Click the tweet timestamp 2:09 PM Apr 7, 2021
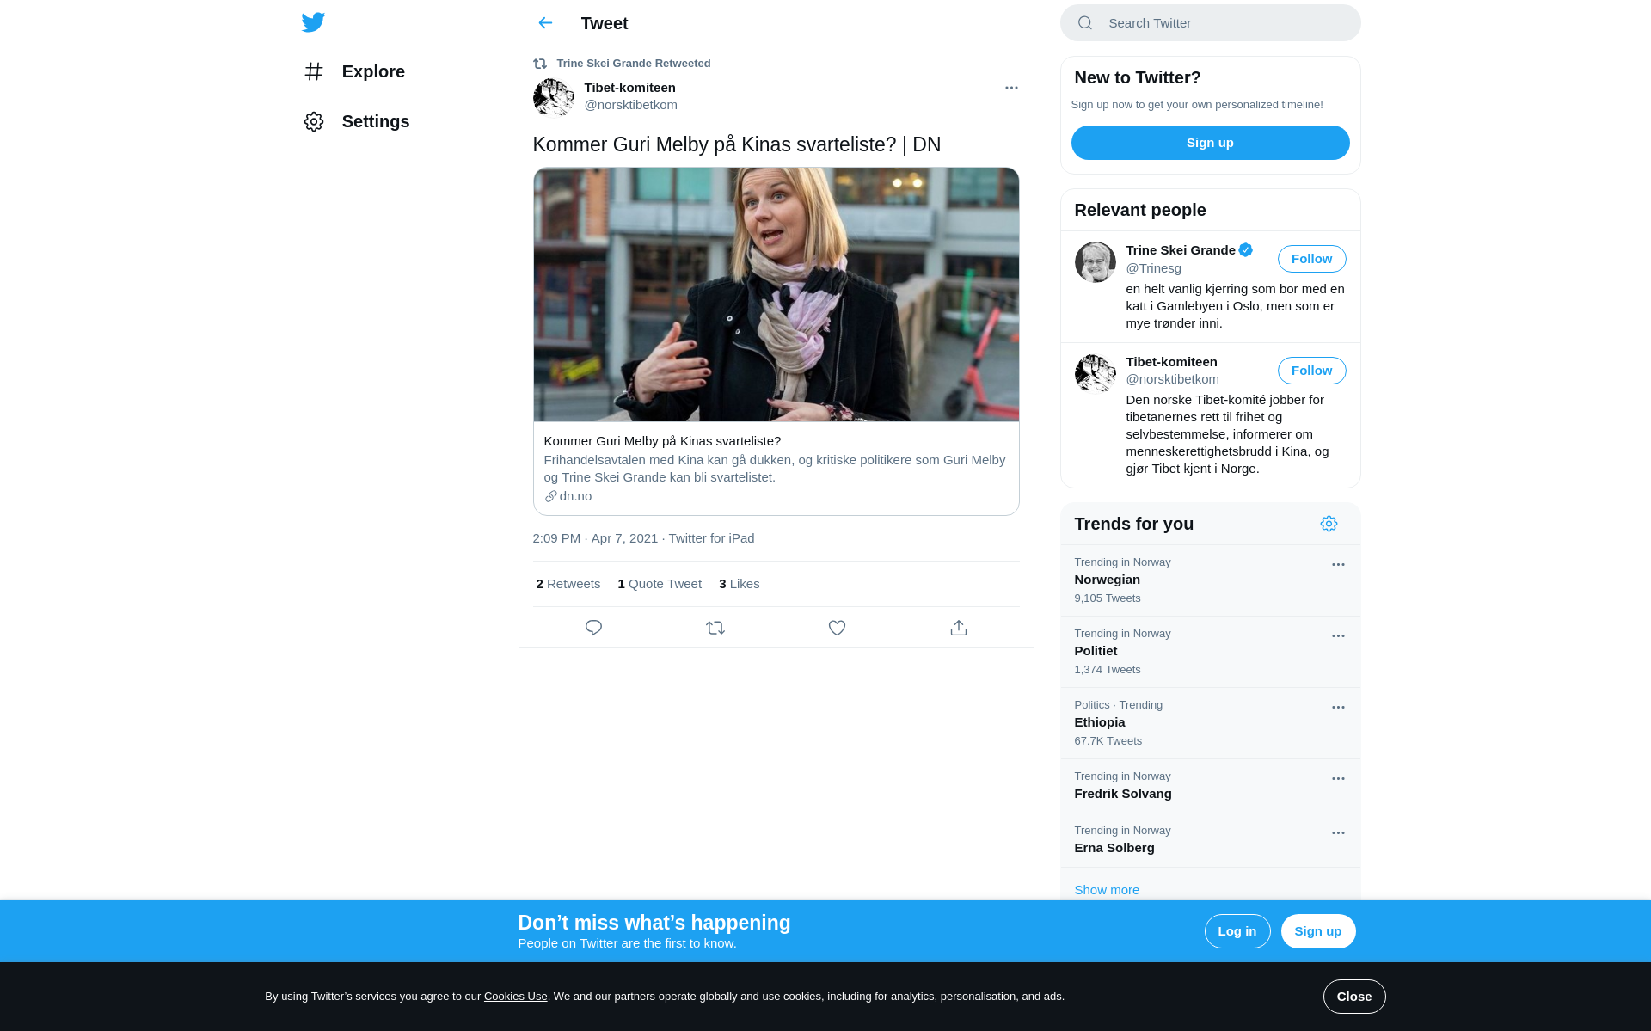This screenshot has width=1651, height=1031. [595, 538]
